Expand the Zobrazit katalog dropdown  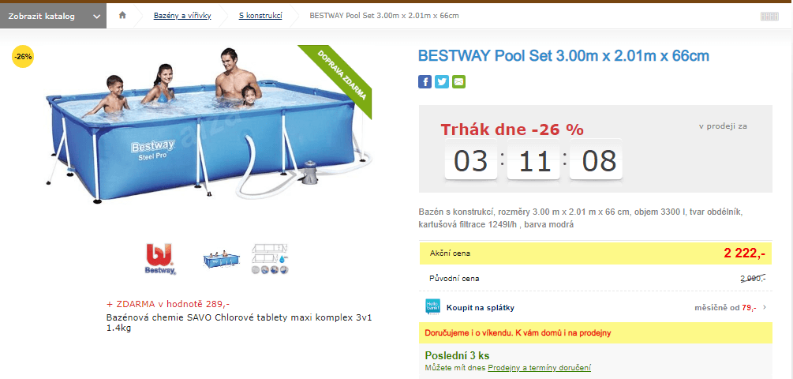point(53,16)
